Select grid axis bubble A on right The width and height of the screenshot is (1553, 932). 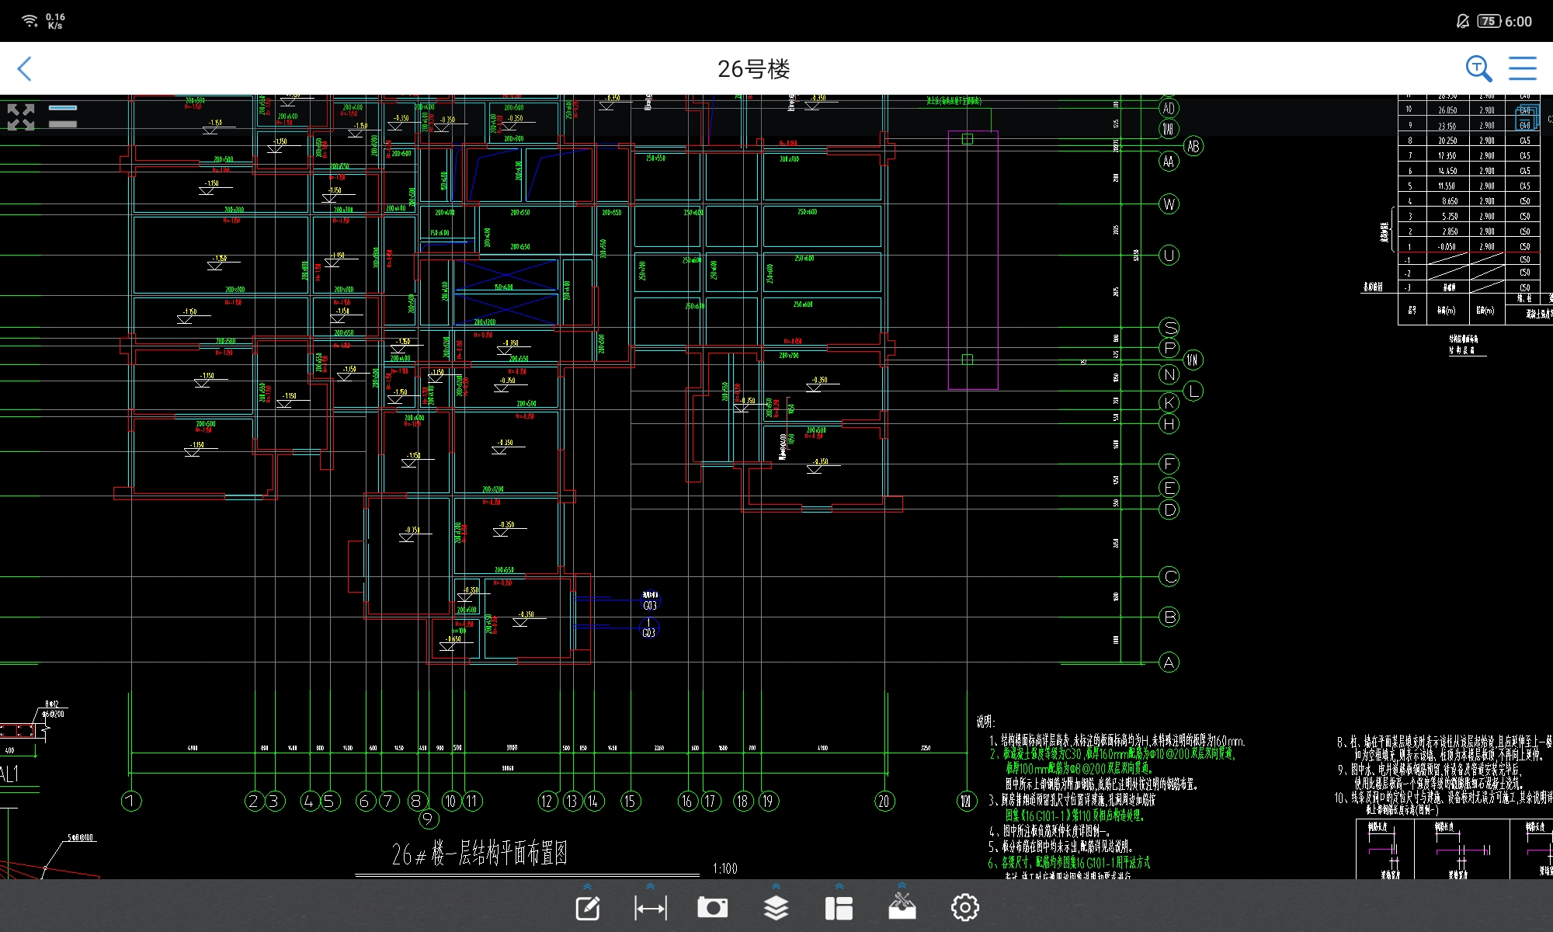1169,662
